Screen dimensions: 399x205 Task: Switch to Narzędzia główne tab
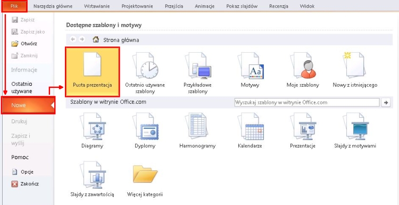click(53, 6)
